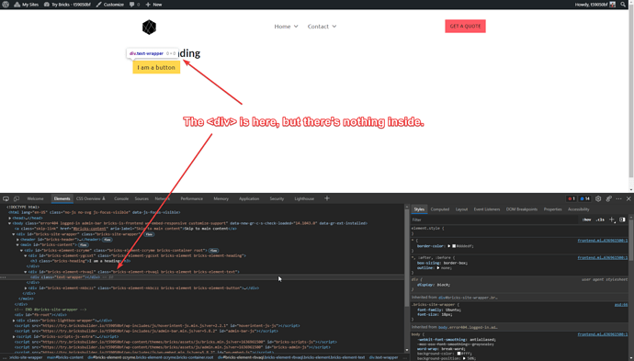Image resolution: width=634 pixels, height=361 pixels.
Task: Click the WordPress logo in admin bar
Action: [x=6, y=5]
